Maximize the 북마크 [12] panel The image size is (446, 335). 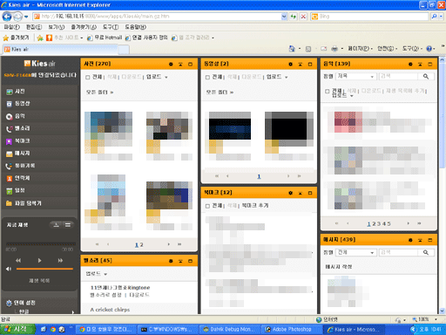point(310,193)
